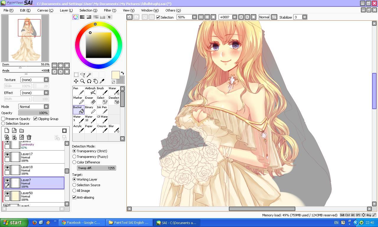Select the rotate view tool
Viewport: 378px width, 227px height.
(89, 81)
